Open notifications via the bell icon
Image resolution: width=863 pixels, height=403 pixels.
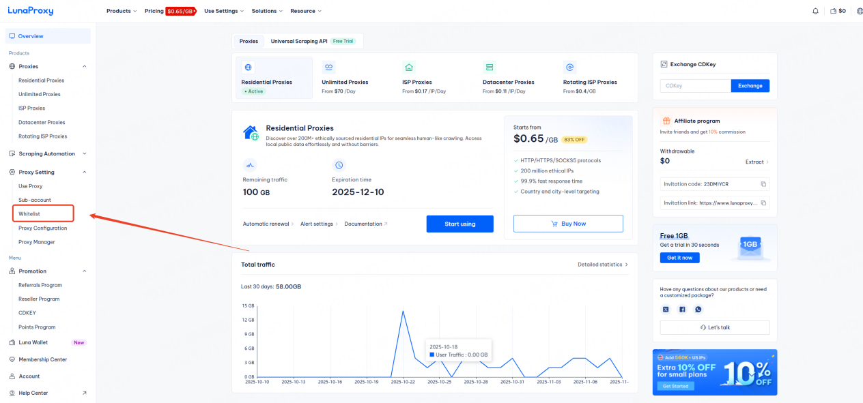(816, 10)
